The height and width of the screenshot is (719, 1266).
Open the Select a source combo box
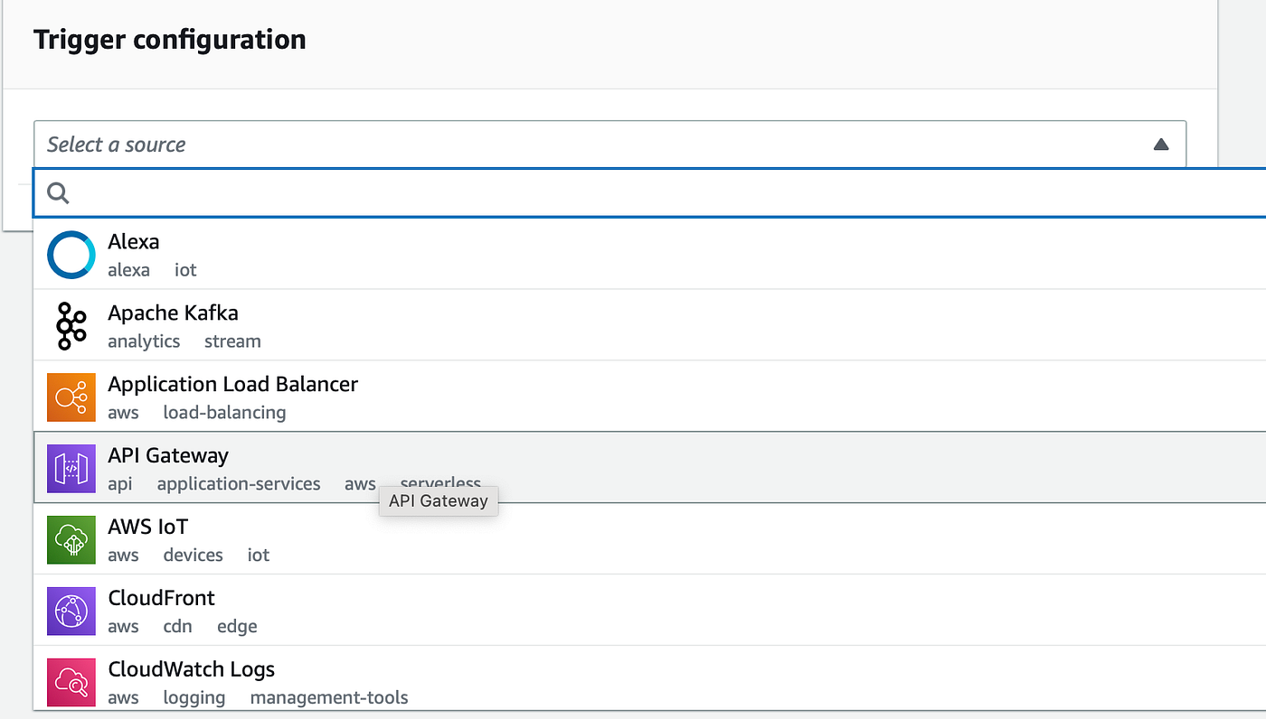coord(609,145)
